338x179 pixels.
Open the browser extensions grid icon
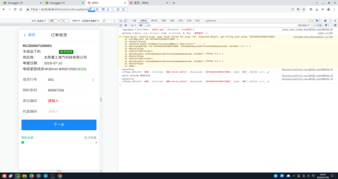(311, 9)
